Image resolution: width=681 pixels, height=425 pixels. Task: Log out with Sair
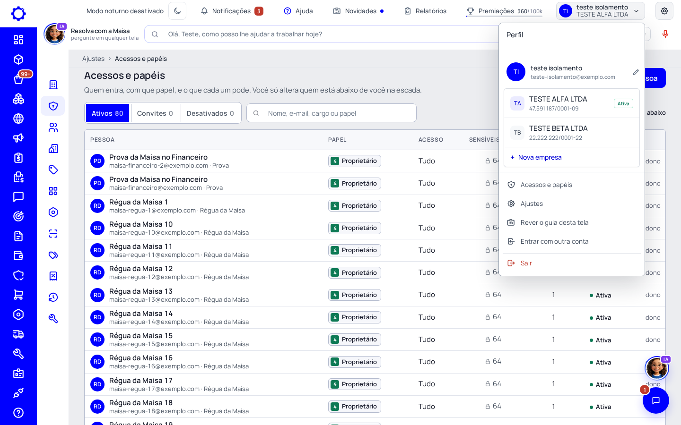coord(572,263)
